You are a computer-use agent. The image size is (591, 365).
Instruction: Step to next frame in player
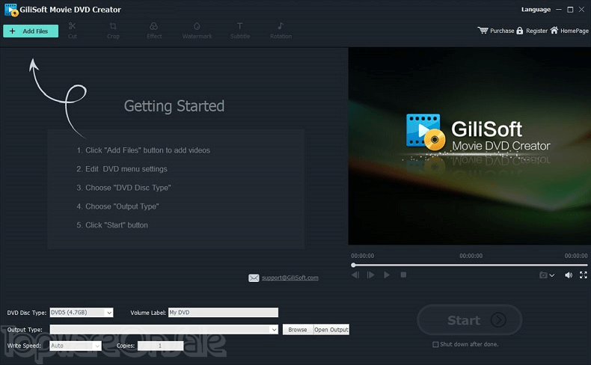pos(371,275)
